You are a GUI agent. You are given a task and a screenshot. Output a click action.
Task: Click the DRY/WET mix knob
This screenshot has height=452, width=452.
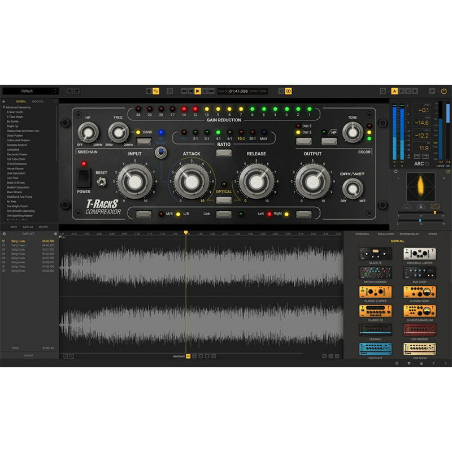click(353, 188)
